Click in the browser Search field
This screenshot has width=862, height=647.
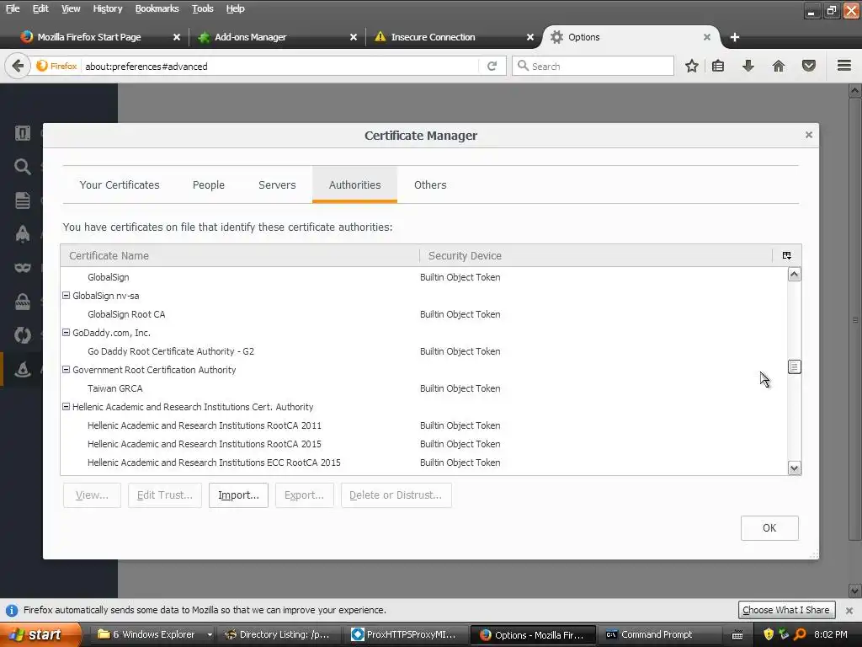[x=593, y=66]
